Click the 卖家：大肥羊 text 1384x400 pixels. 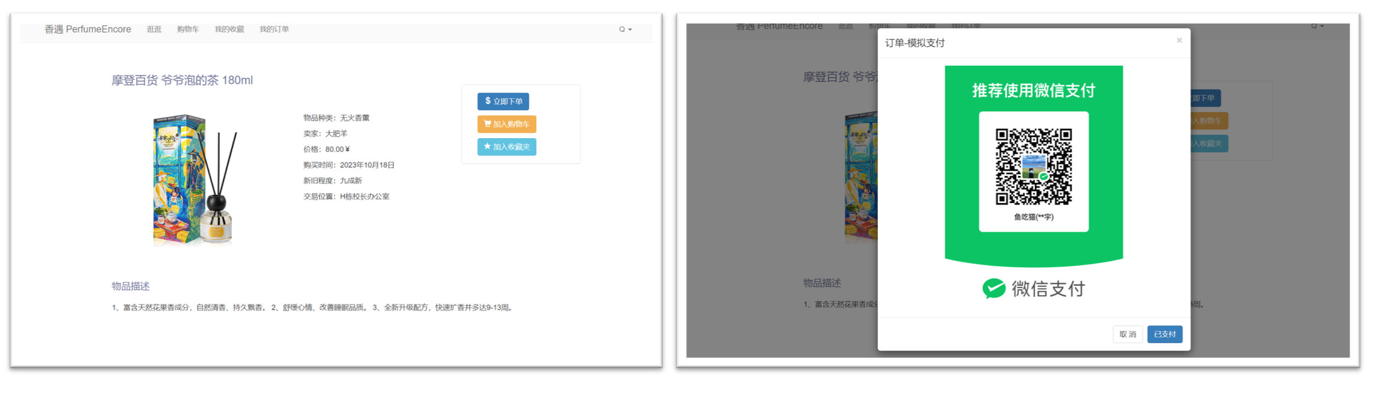click(326, 133)
